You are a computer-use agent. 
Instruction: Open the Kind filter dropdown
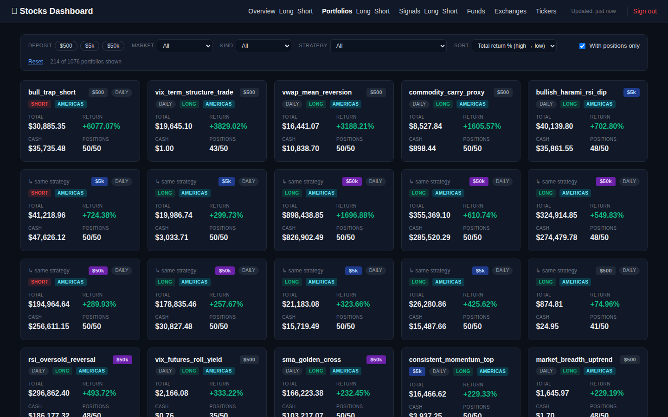tap(263, 46)
